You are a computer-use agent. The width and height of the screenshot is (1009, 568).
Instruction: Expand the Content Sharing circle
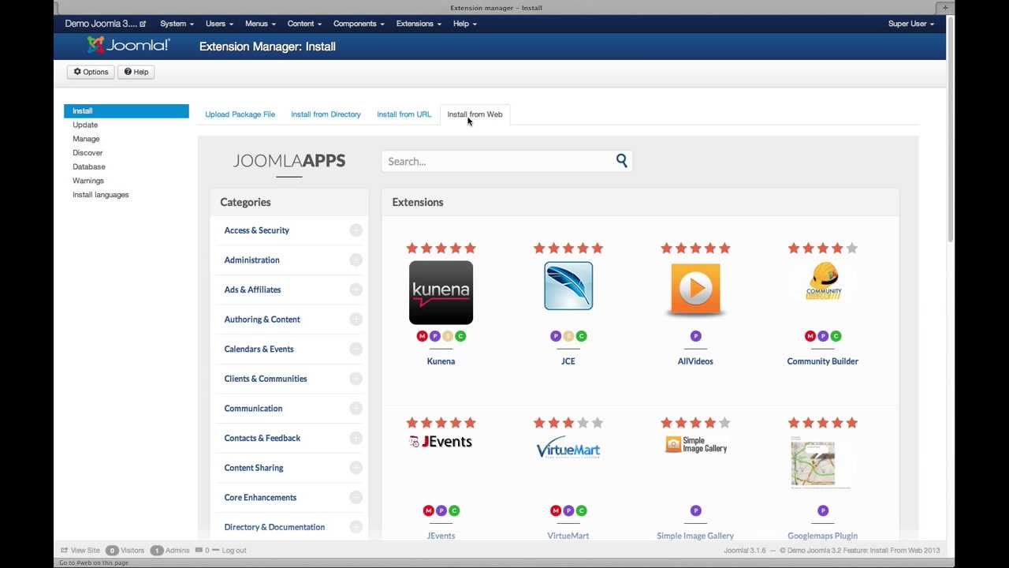(356, 468)
